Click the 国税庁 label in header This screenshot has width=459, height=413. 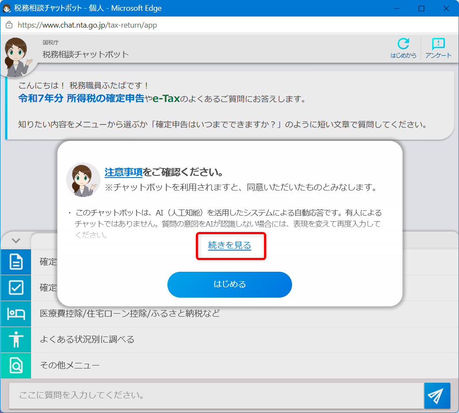point(50,42)
